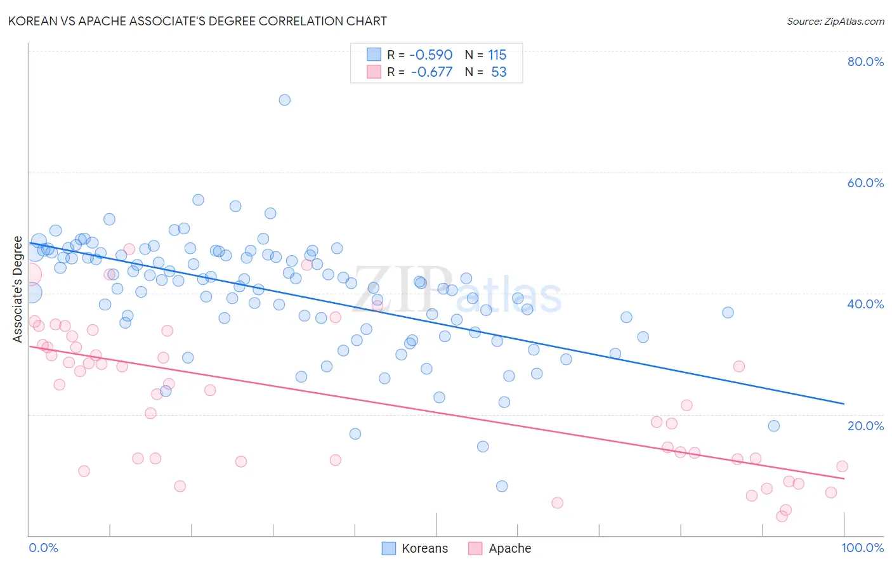Click the N = 53 statistic text

486,72
